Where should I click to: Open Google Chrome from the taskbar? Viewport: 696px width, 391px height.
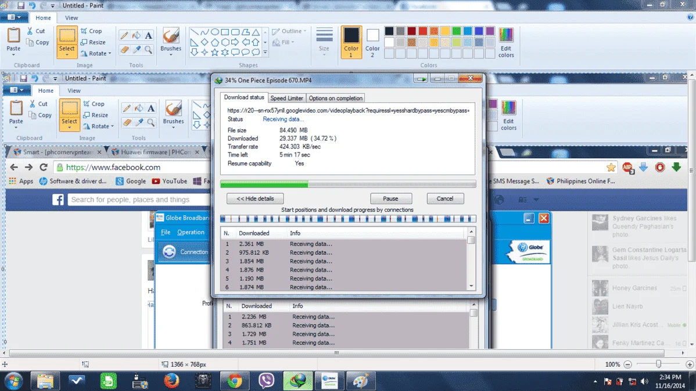[x=235, y=381]
